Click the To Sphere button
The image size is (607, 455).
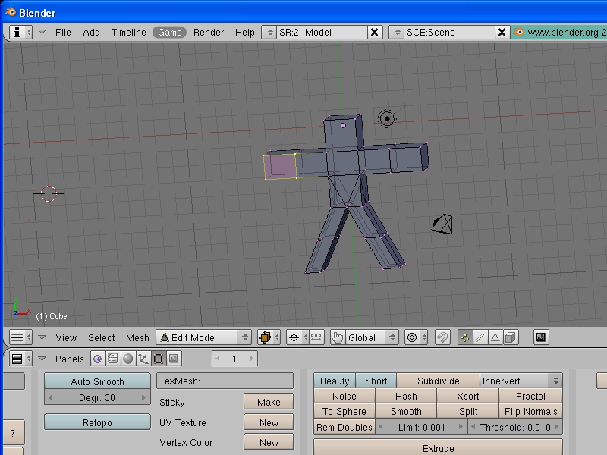(x=344, y=411)
